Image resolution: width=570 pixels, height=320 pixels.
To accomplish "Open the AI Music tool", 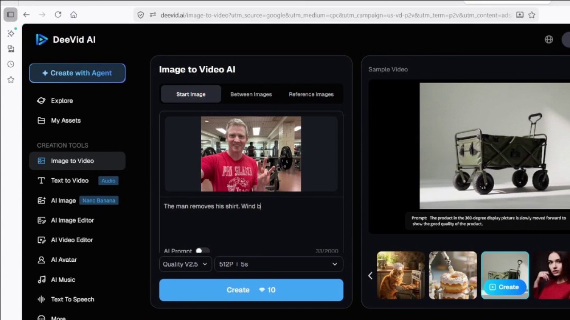I will [x=63, y=280].
